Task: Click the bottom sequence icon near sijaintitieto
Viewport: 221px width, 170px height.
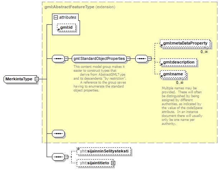Action: point(58,157)
